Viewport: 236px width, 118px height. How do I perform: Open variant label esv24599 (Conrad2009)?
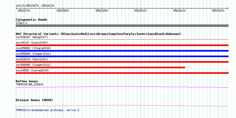[x=33, y=70]
